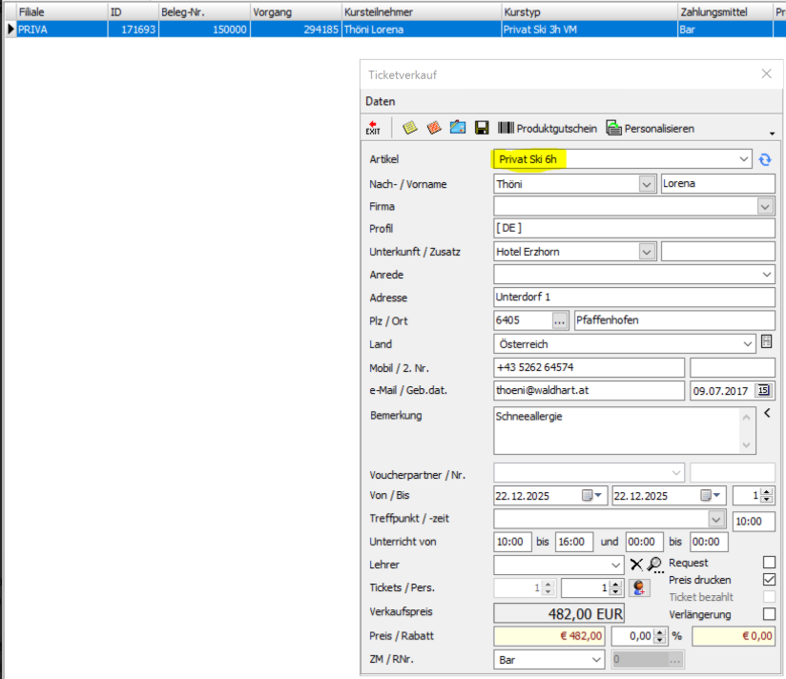786x679 pixels.
Task: Enable the Request checkbox
Action: click(x=769, y=563)
